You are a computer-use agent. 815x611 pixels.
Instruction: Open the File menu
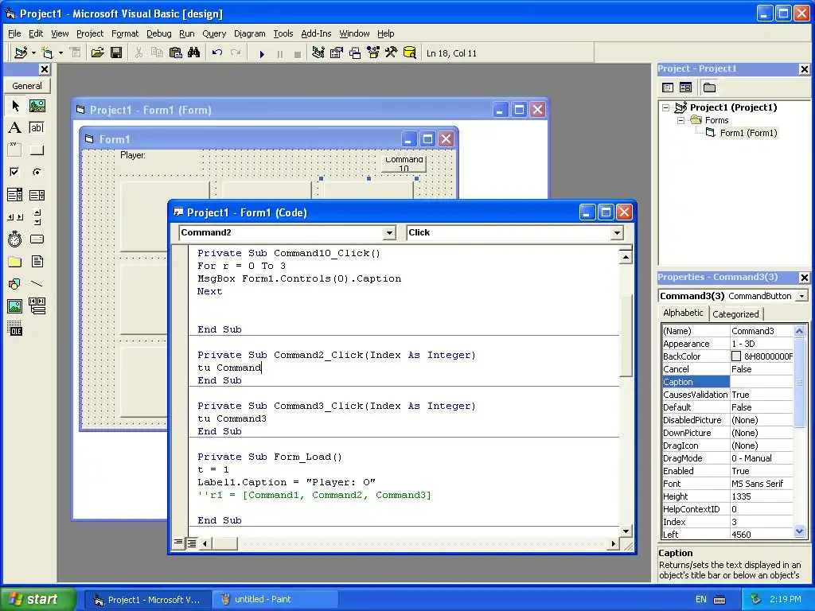[x=14, y=33]
